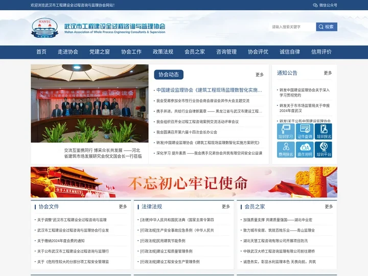Open member news 诚悬务实，彰显水利监理本色
The width and height of the screenshot is (368, 276).
tap(279, 262)
